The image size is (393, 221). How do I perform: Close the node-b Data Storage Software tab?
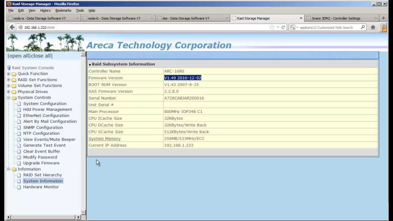[152, 18]
